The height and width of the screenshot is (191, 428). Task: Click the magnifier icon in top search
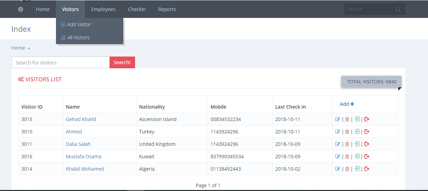click(398, 10)
